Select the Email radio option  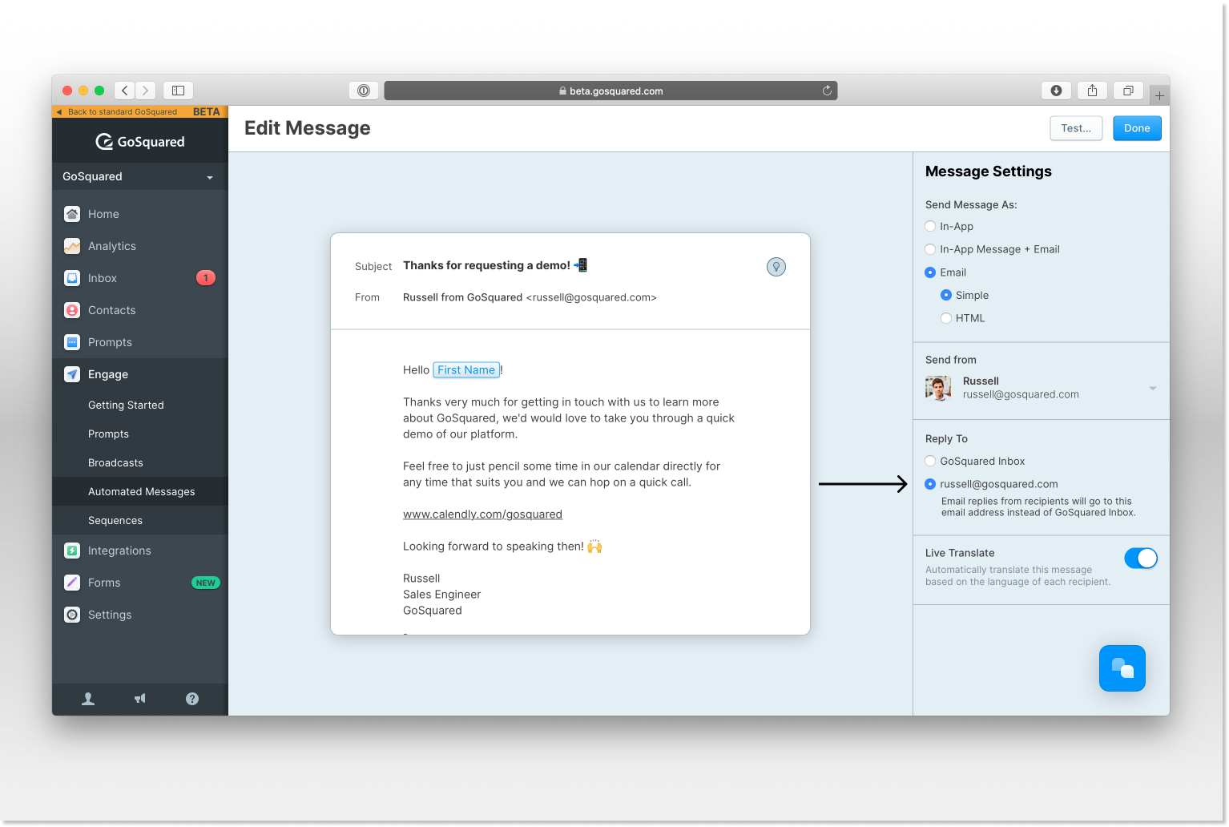click(x=930, y=272)
